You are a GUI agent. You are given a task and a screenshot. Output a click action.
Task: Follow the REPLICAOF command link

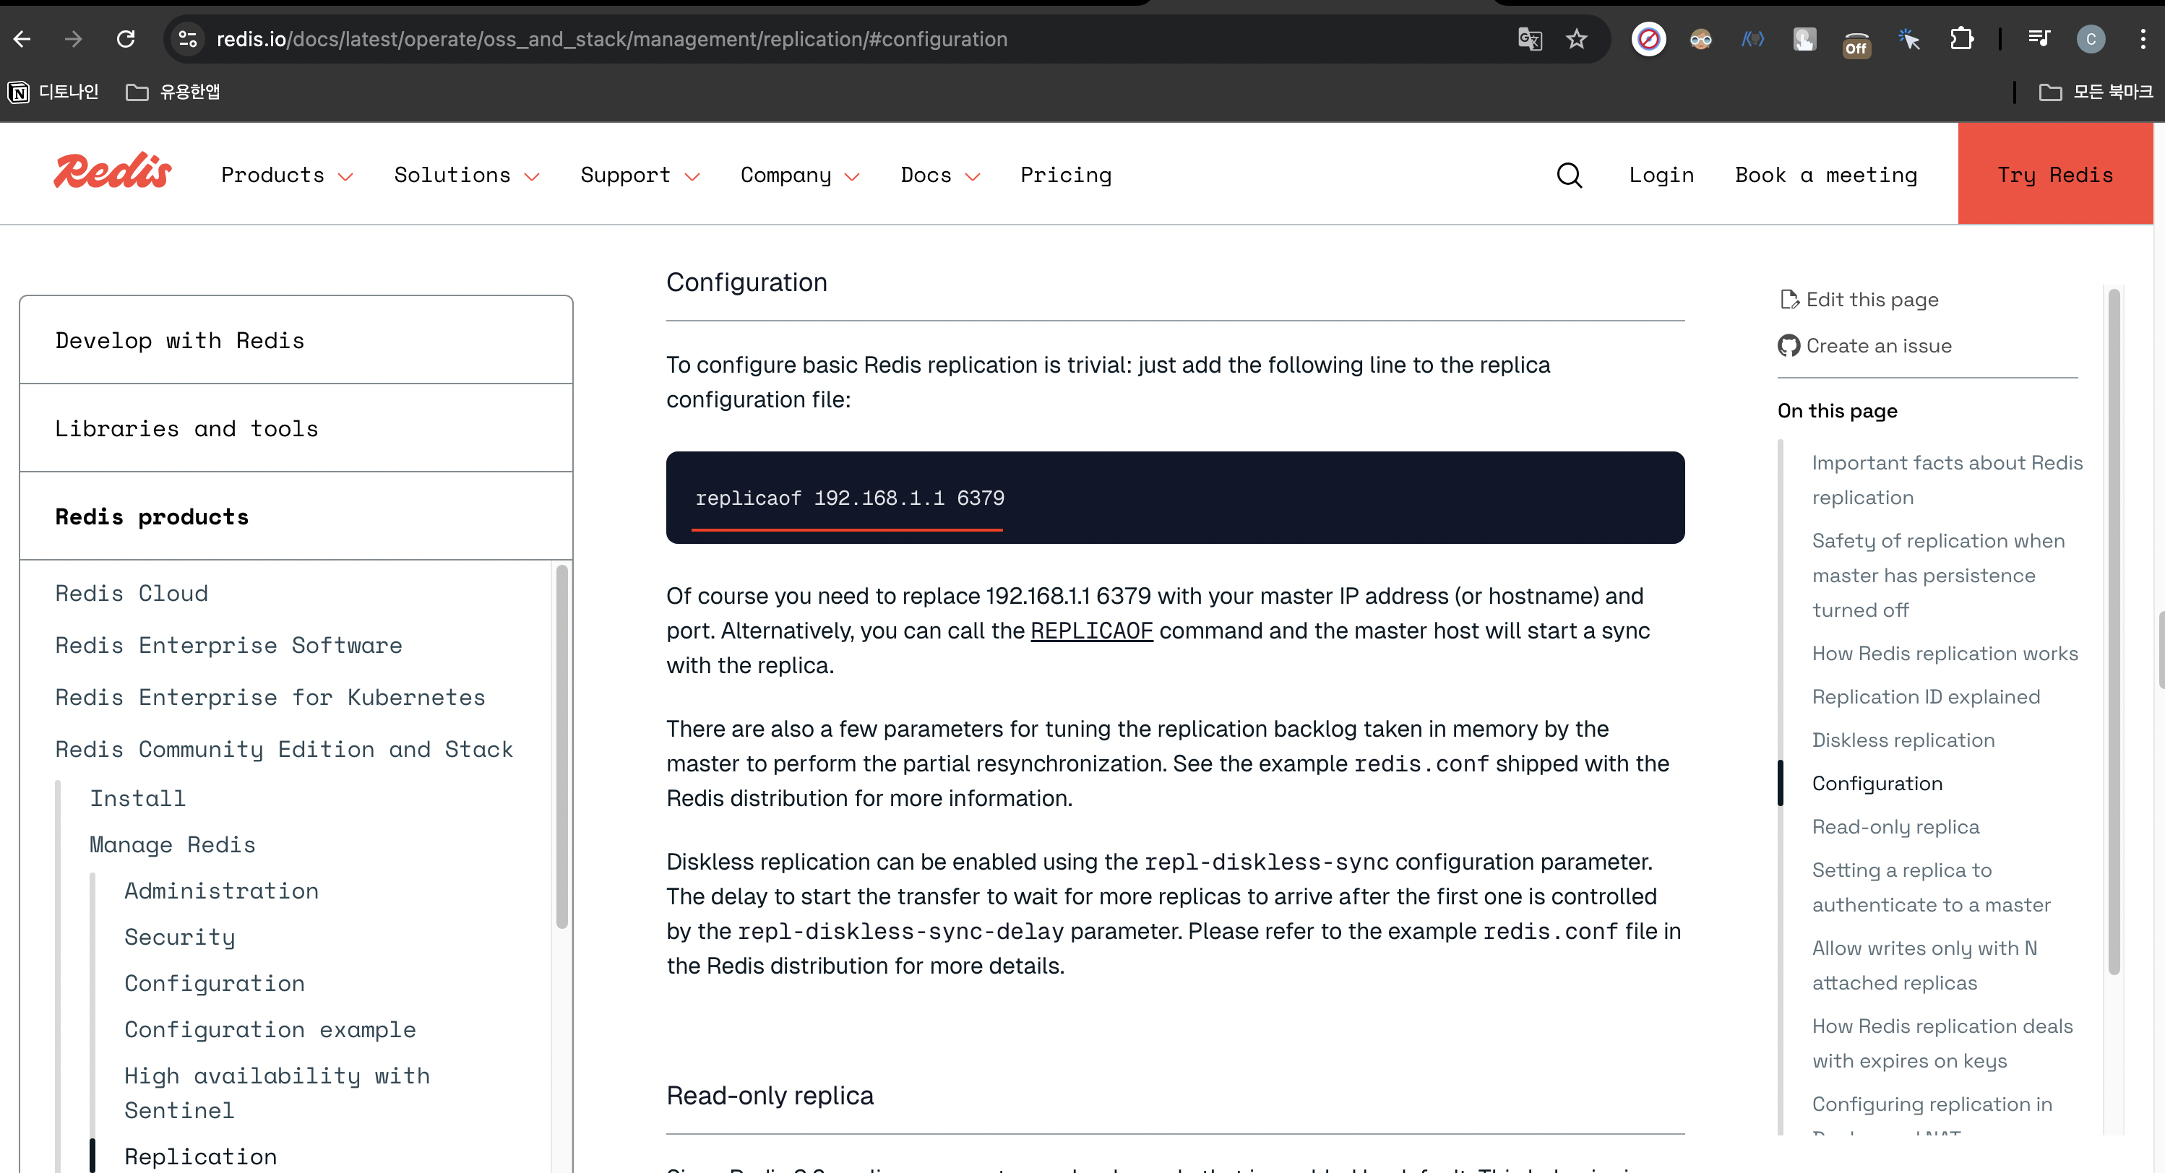click(1091, 630)
